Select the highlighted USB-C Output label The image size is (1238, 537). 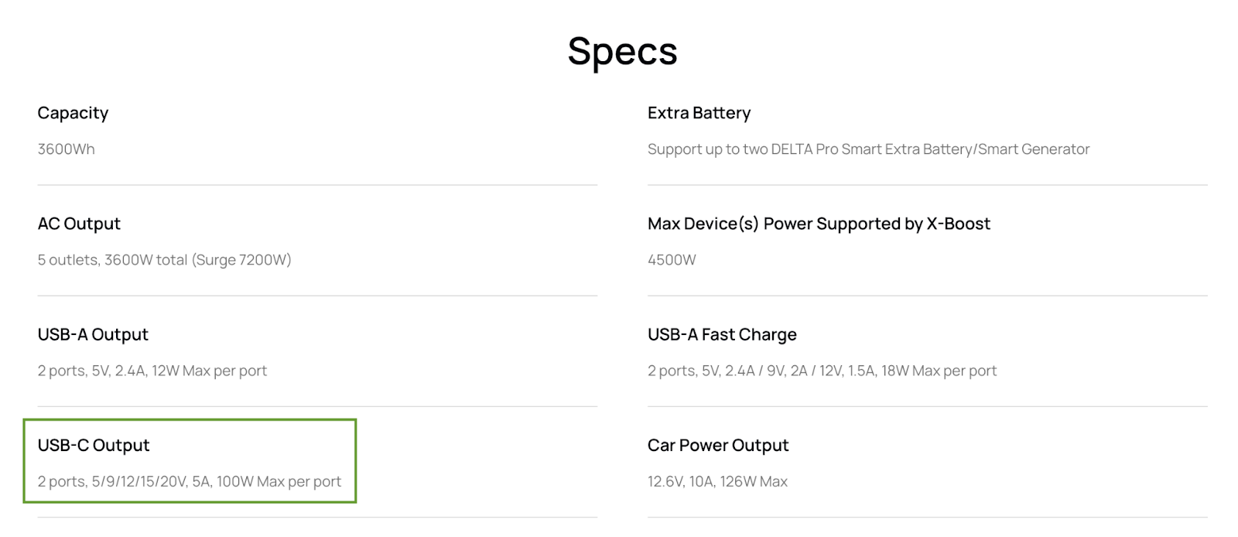tap(94, 445)
